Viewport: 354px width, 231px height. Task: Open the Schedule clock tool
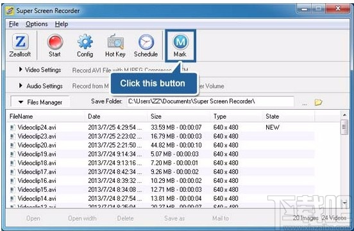(146, 46)
